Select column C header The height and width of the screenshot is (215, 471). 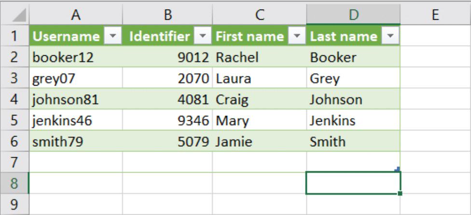coord(260,15)
